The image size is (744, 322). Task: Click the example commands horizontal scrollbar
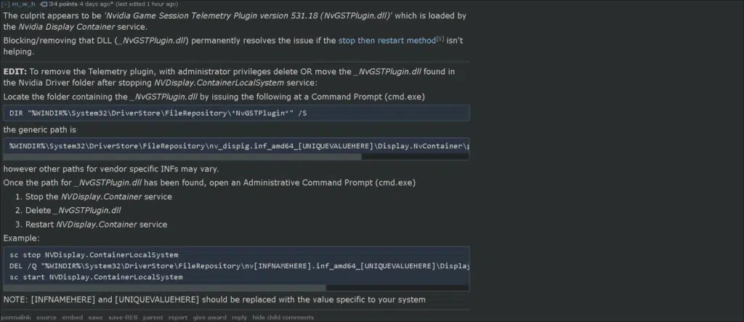click(x=165, y=287)
